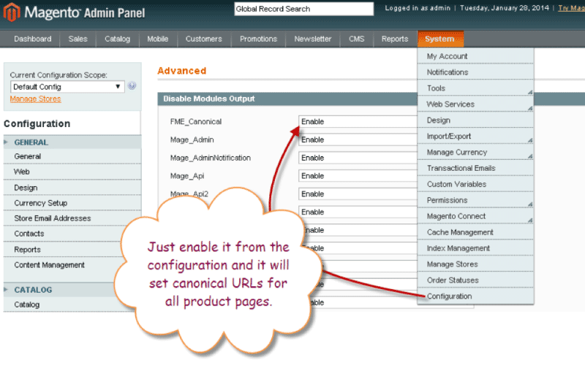Viewport: 585px width, 387px height.
Task: Open Order Statuses
Action: pos(475,280)
